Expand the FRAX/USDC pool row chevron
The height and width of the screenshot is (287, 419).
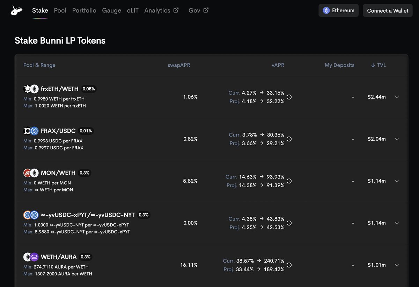click(x=397, y=139)
